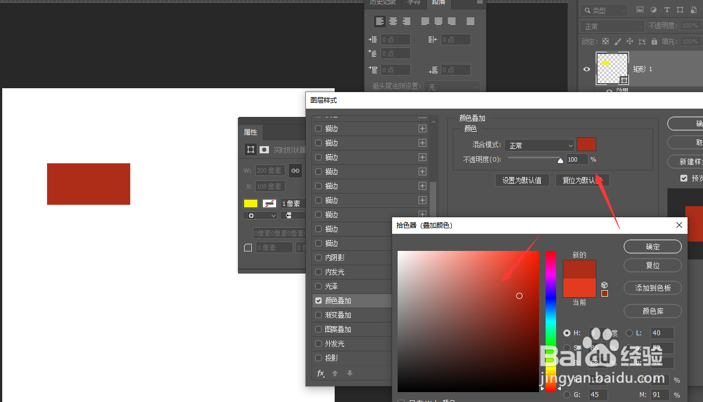Click 添加到色板 button
Image resolution: width=703 pixels, height=402 pixels.
653,288
